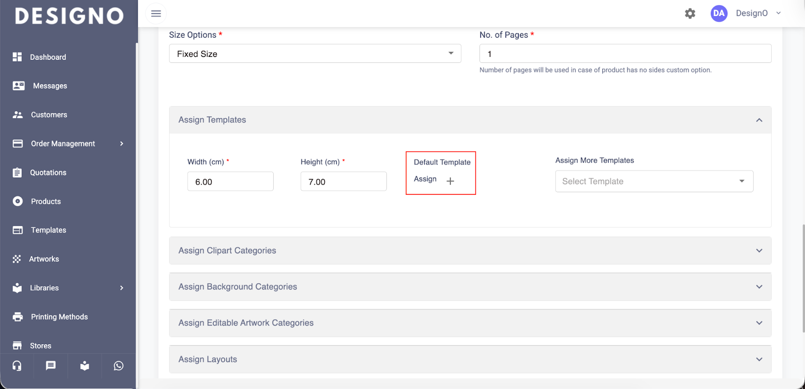Expand the Assign Layouts section
This screenshot has width=805, height=389.
[470, 359]
